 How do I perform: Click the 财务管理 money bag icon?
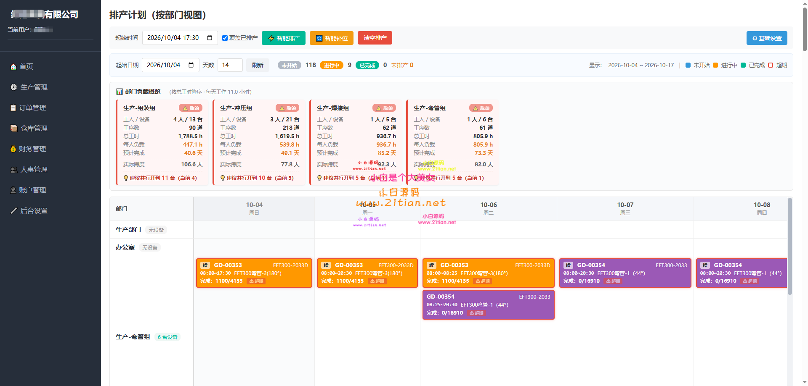tap(13, 149)
